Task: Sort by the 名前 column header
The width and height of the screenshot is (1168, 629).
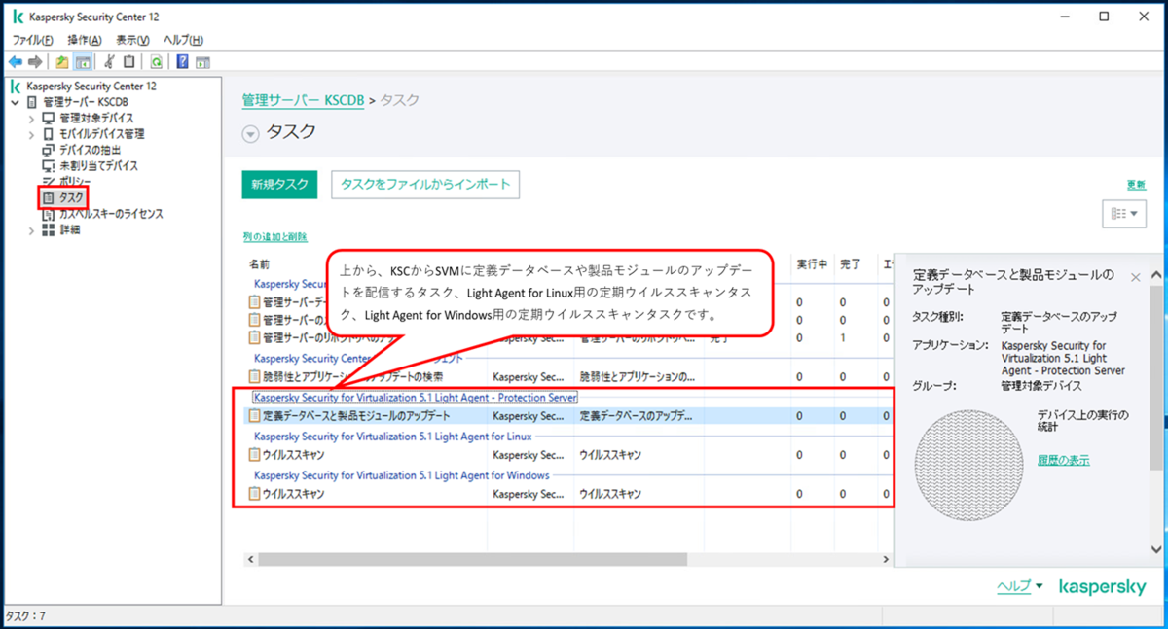Action: [x=259, y=264]
